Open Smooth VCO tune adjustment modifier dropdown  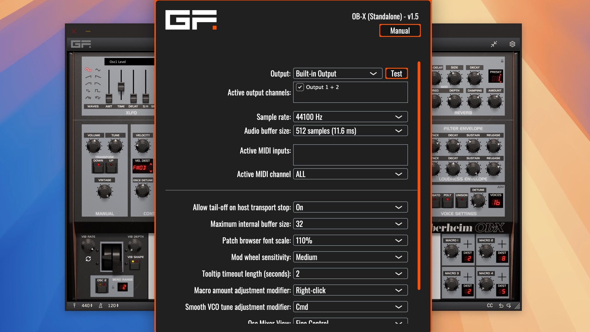coord(350,307)
